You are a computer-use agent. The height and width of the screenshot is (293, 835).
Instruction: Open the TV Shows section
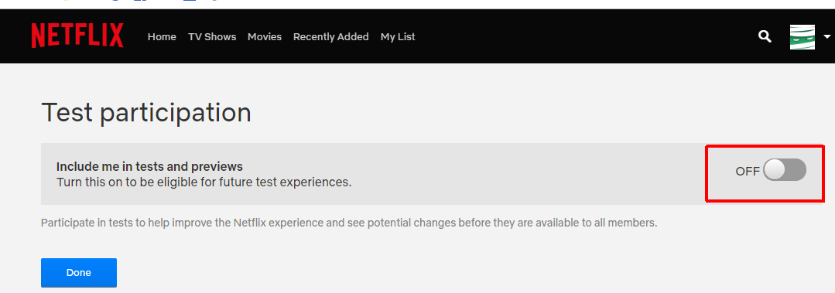click(212, 36)
